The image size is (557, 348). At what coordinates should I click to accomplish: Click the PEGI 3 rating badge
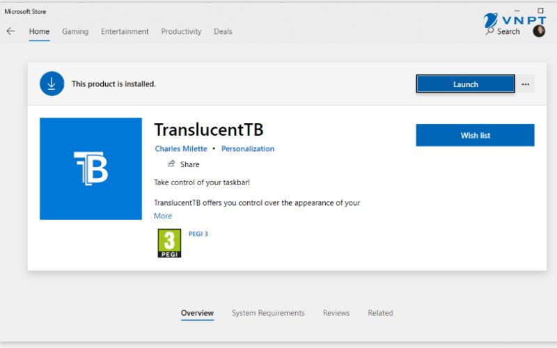[169, 244]
